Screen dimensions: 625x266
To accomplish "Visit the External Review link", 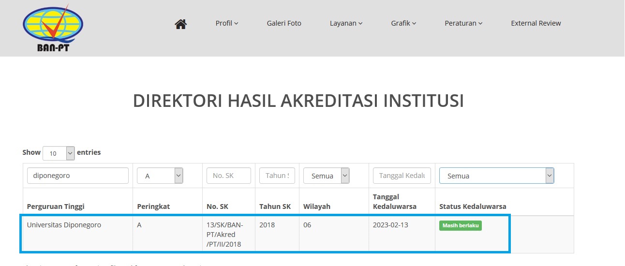I will tap(536, 23).
